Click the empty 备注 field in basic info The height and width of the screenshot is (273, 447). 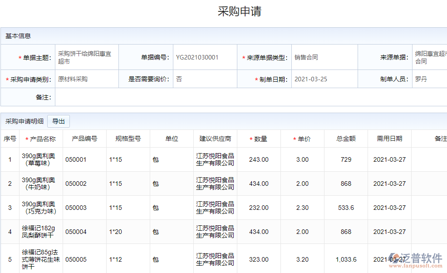(250, 97)
